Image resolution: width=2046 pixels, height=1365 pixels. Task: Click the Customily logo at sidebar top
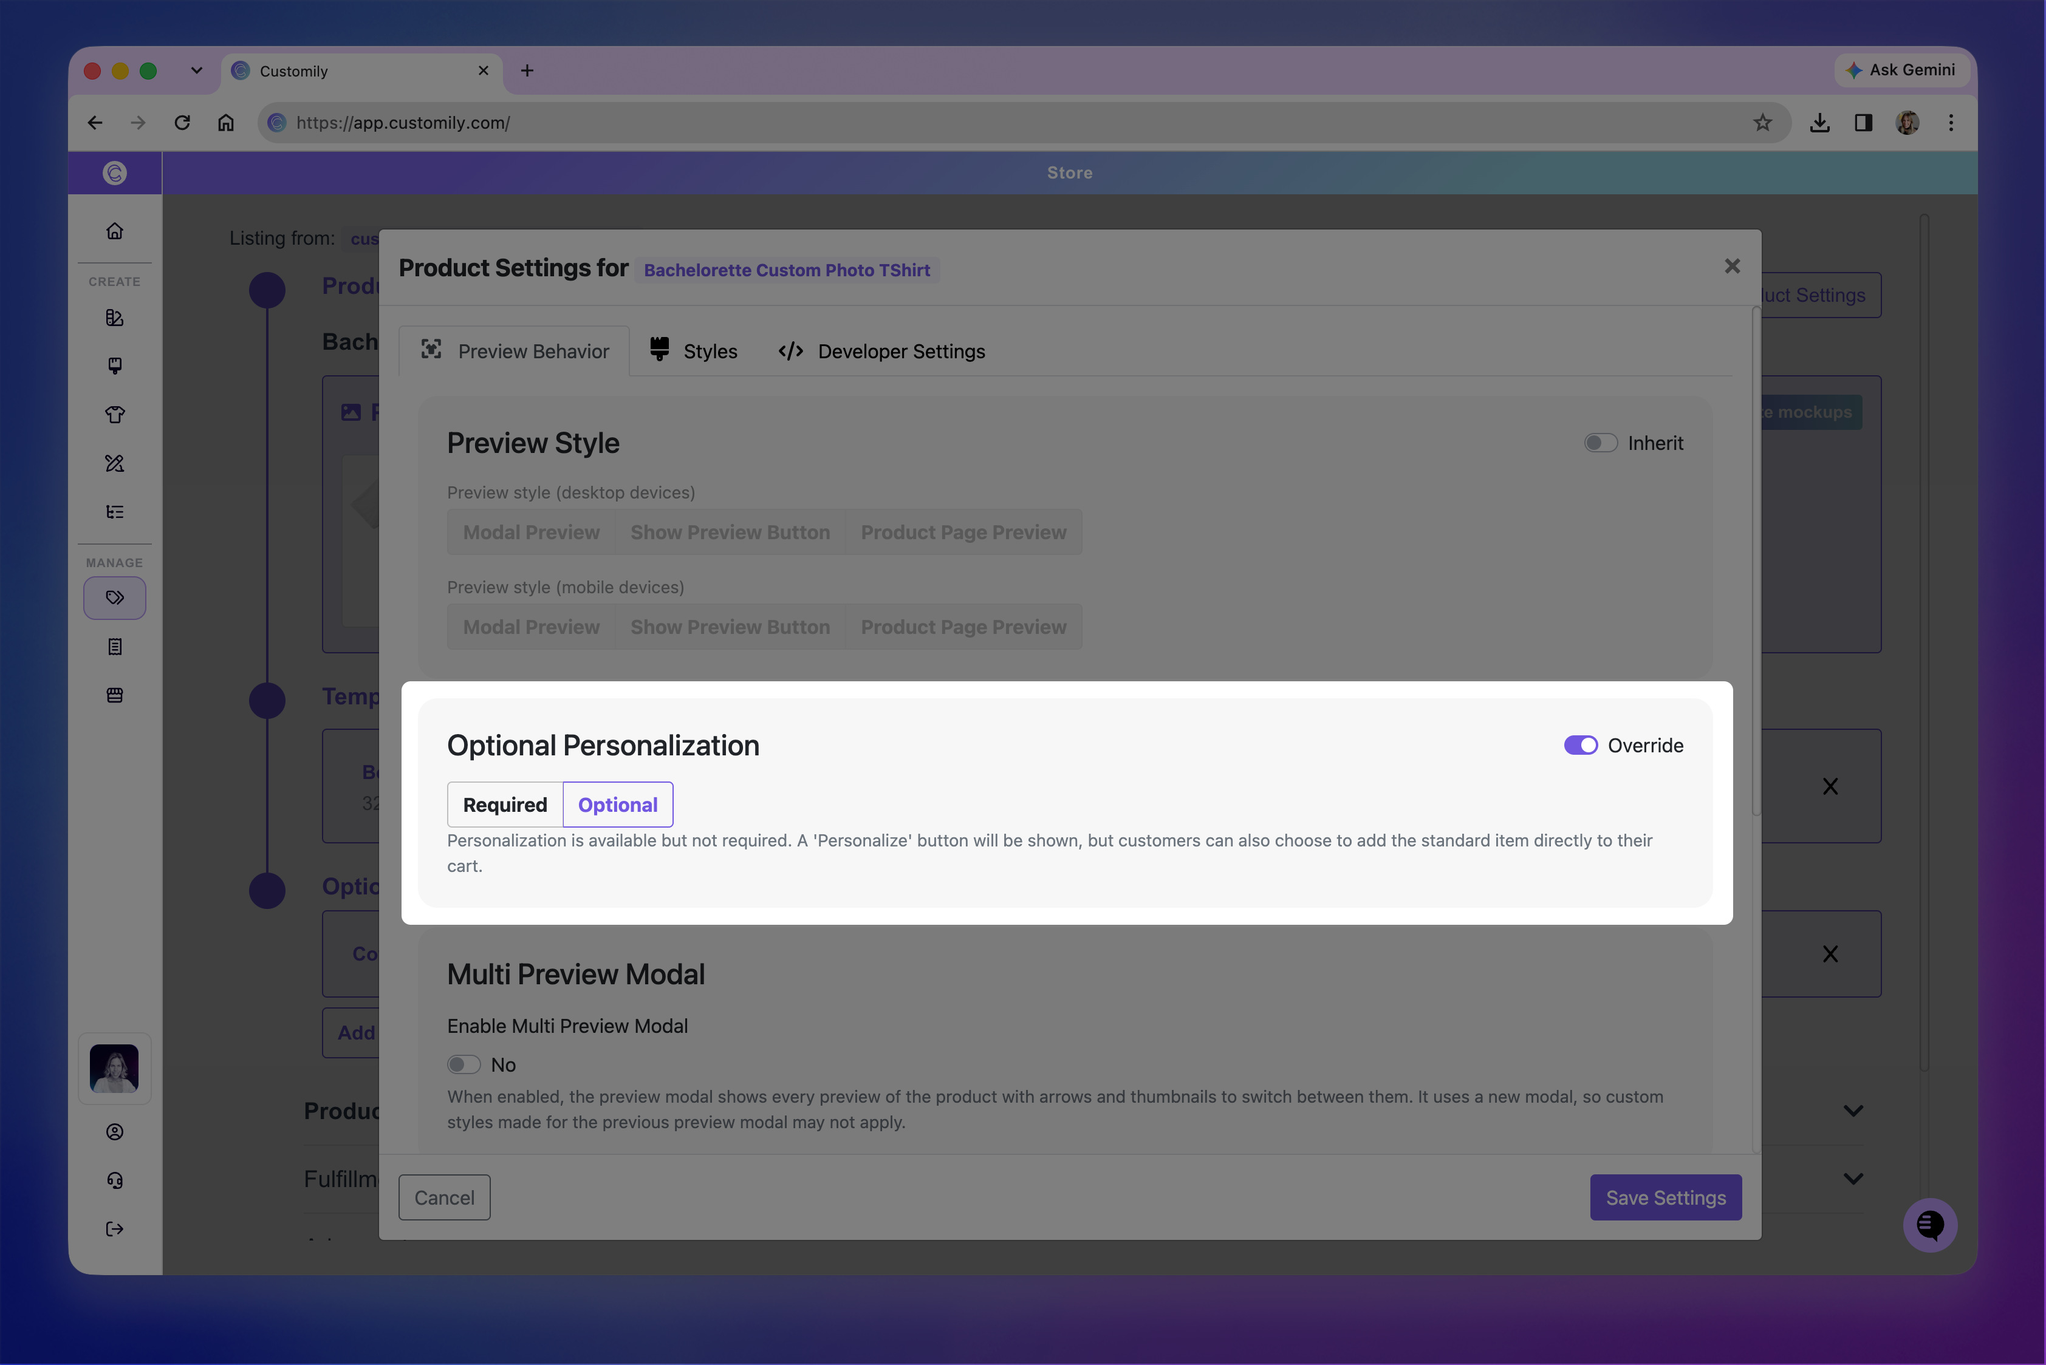point(114,172)
